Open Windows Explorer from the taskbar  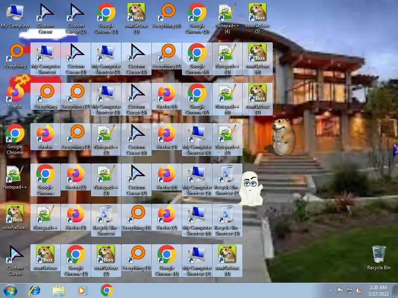pos(59,290)
